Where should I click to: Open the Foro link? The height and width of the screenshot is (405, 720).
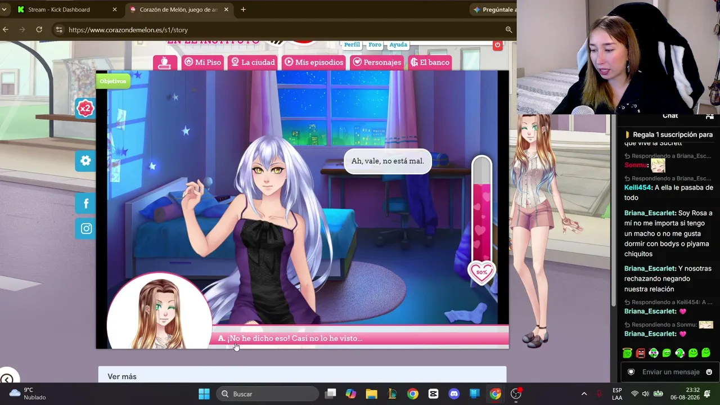(375, 44)
